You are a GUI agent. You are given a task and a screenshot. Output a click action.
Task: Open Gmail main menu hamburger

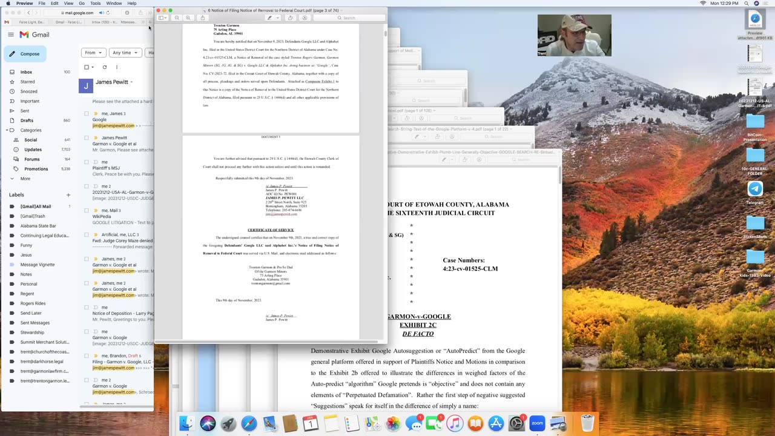[11, 35]
